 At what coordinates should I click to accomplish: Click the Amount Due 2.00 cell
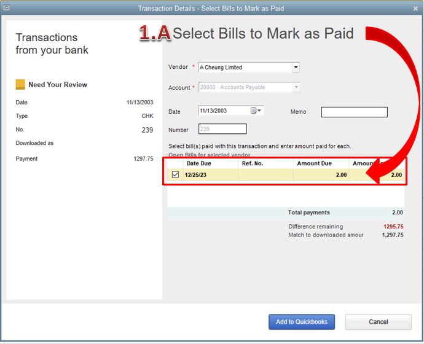tap(321, 175)
